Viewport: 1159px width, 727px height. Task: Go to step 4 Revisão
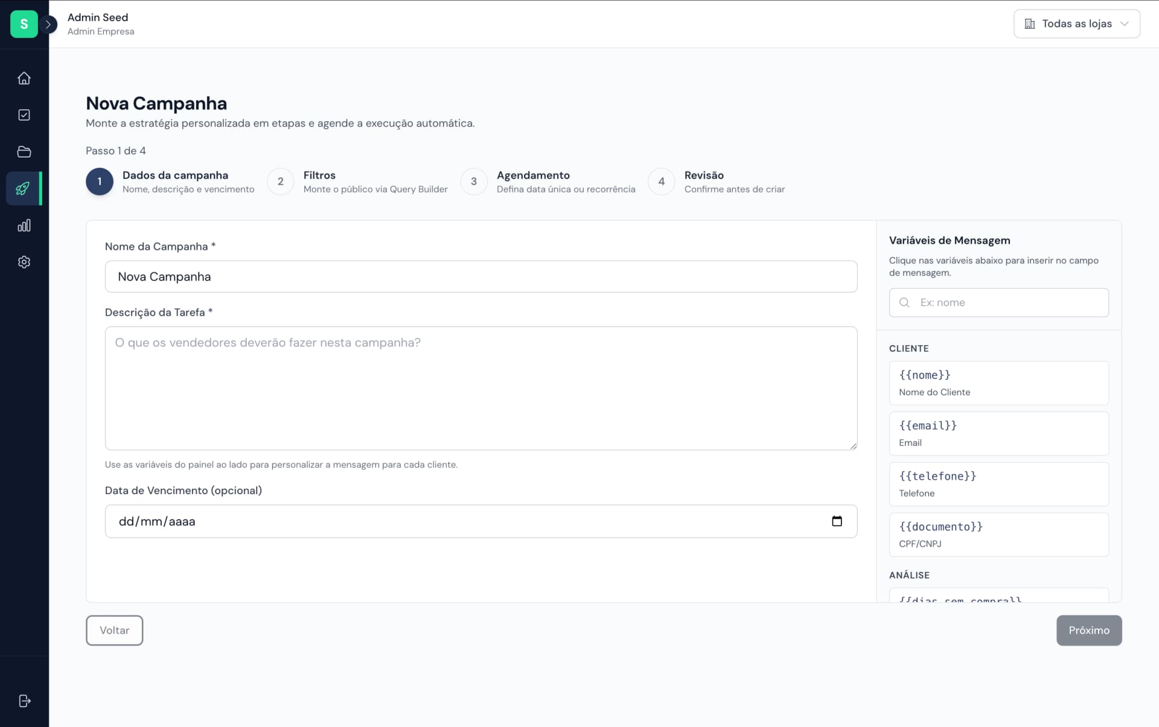coord(662,182)
